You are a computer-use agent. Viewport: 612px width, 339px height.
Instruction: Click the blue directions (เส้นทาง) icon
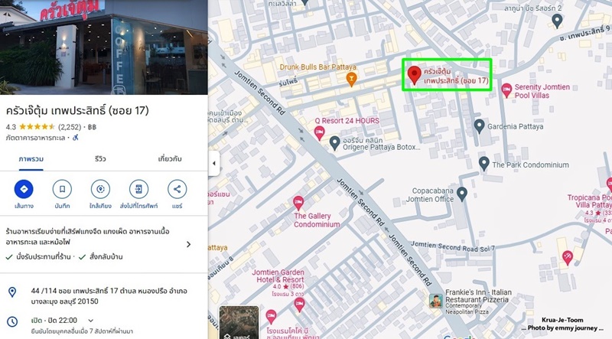tap(24, 189)
